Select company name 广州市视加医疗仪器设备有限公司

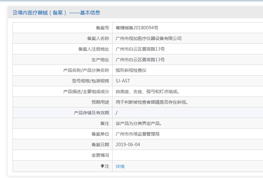coord(149,38)
